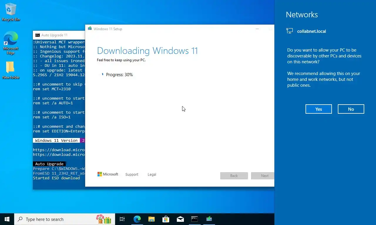Select the New folder desktop icon
The width and height of the screenshot is (376, 225).
(11, 70)
